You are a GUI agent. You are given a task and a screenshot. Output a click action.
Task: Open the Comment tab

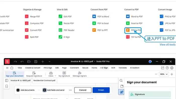point(74,68)
